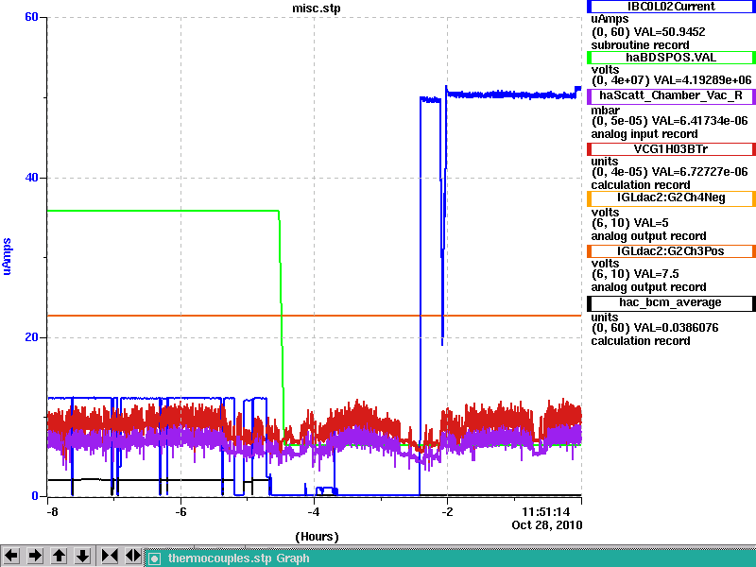
Task: Click the 20 y-axis tick label
Action: (31, 337)
